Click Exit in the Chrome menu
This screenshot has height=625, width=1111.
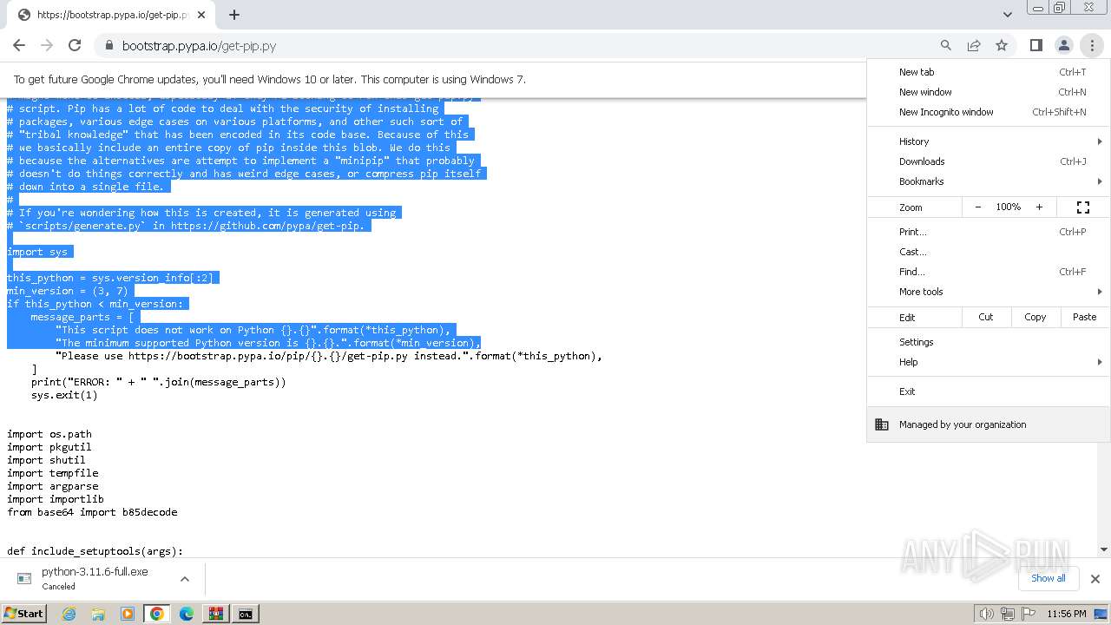[989, 391]
